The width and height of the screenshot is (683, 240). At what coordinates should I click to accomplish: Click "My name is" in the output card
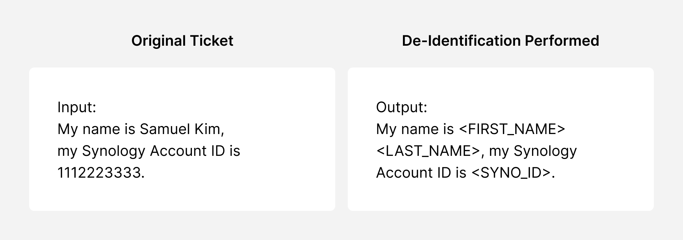415,129
